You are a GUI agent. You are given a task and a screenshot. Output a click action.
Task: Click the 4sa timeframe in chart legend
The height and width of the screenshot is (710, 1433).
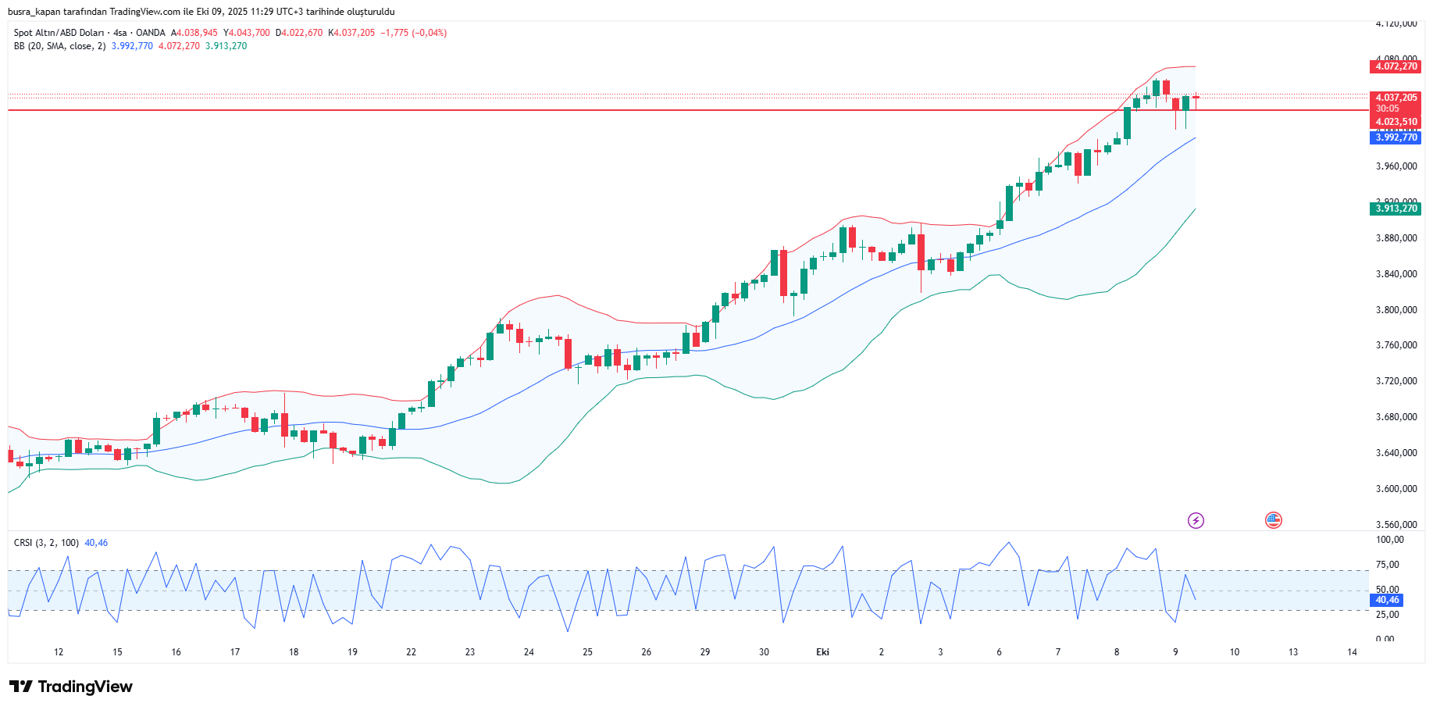coord(119,33)
